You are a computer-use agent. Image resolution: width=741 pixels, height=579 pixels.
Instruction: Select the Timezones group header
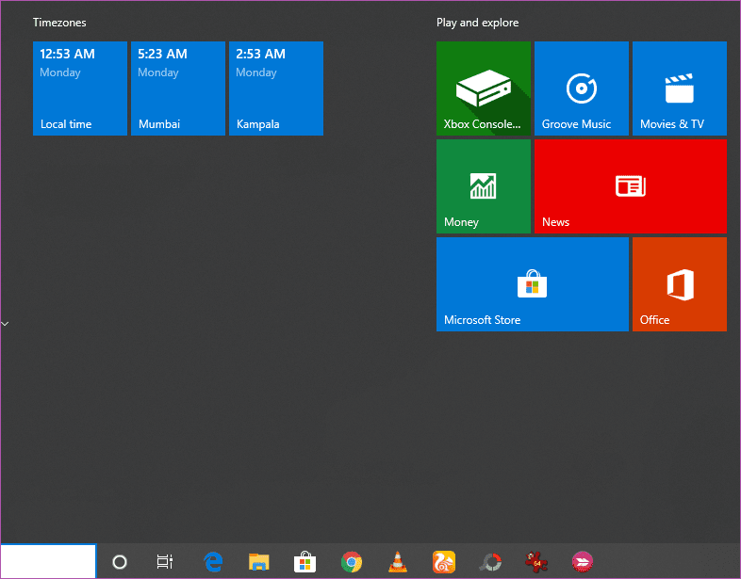pyautogui.click(x=59, y=23)
